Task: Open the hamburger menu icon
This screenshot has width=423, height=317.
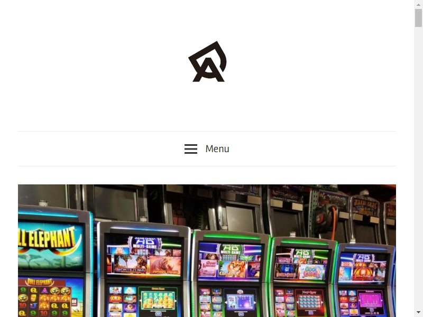Action: pyautogui.click(x=191, y=149)
